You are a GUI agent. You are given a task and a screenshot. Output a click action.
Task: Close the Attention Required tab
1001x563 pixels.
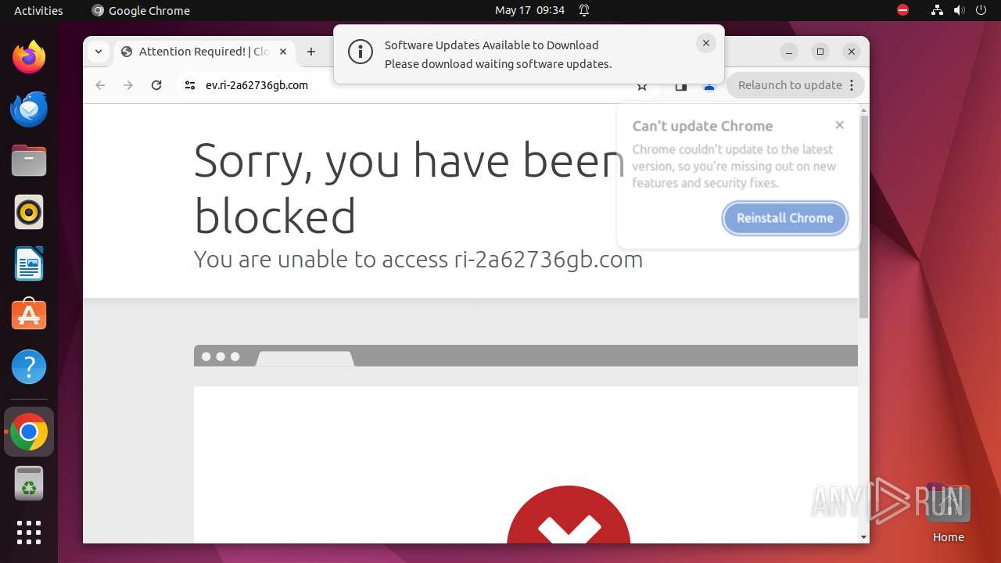pyautogui.click(x=283, y=52)
